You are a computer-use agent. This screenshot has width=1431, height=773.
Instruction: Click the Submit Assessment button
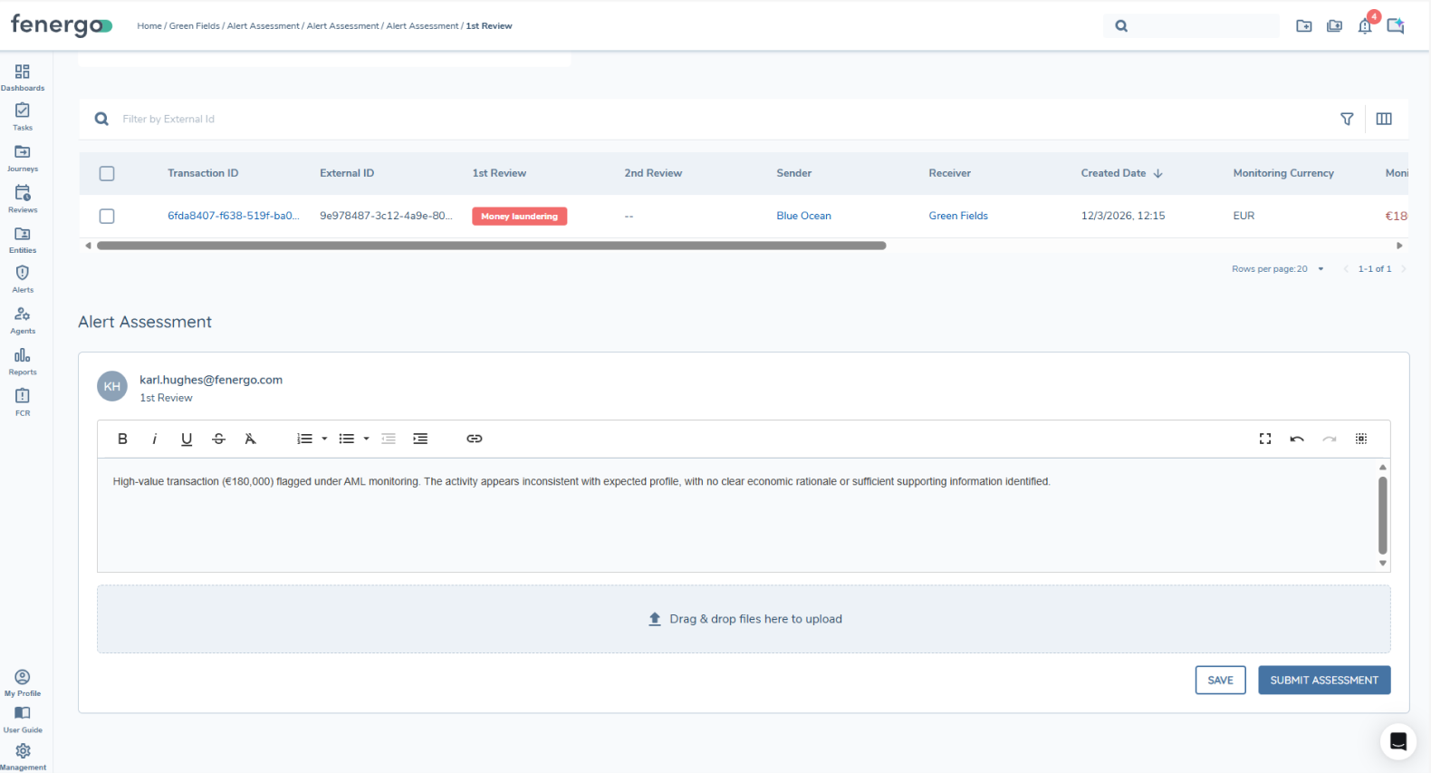click(1323, 680)
